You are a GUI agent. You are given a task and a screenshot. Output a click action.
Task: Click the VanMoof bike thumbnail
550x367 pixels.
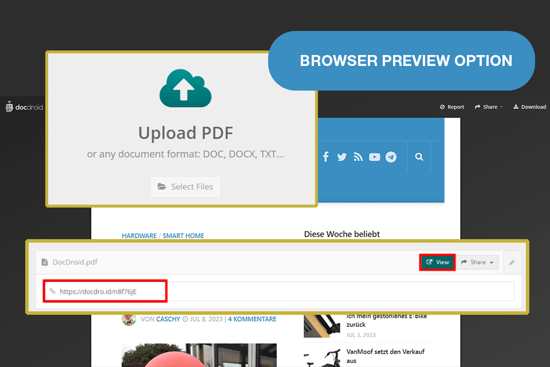pos(322,358)
